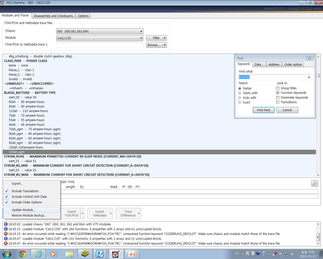This screenshot has height=259, width=323.
Task: Select the 'Ends with' match radio button
Action: click(x=240, y=98)
